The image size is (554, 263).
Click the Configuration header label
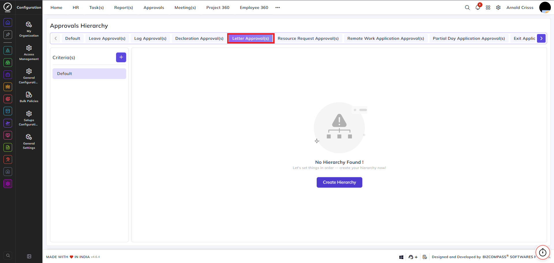point(29,7)
